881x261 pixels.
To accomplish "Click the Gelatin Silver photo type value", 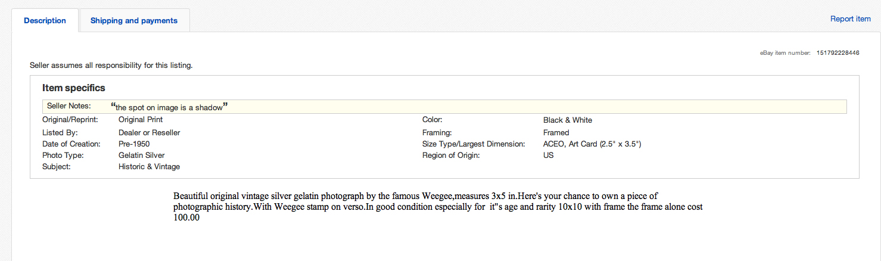I will click(x=141, y=156).
